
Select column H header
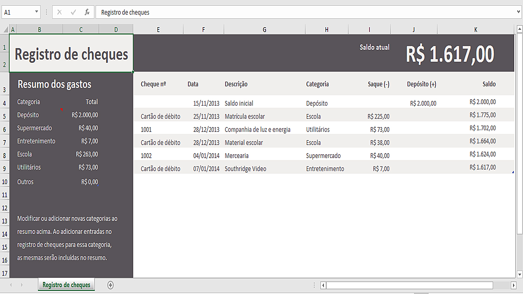coord(327,29)
